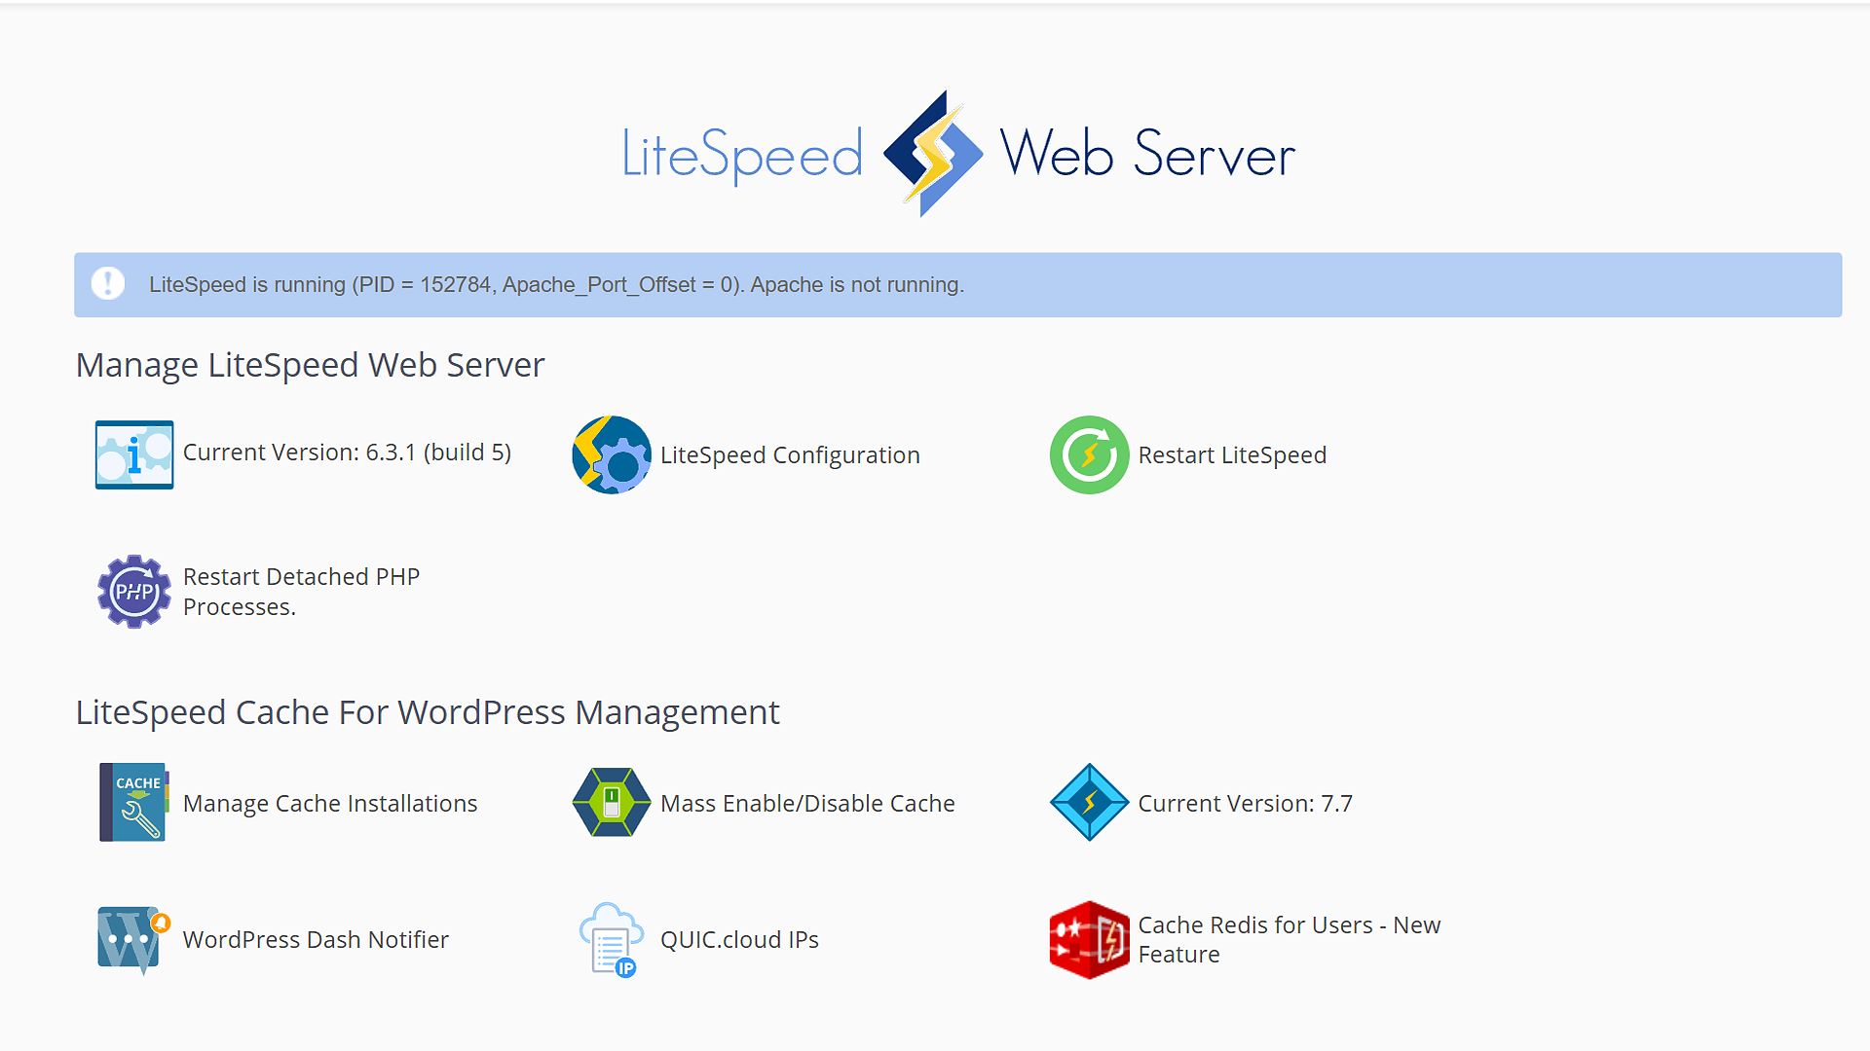Viewport: 1870px width, 1051px height.
Task: Open Current Version: 6.3.1 (build 5) link
Action: [347, 453]
